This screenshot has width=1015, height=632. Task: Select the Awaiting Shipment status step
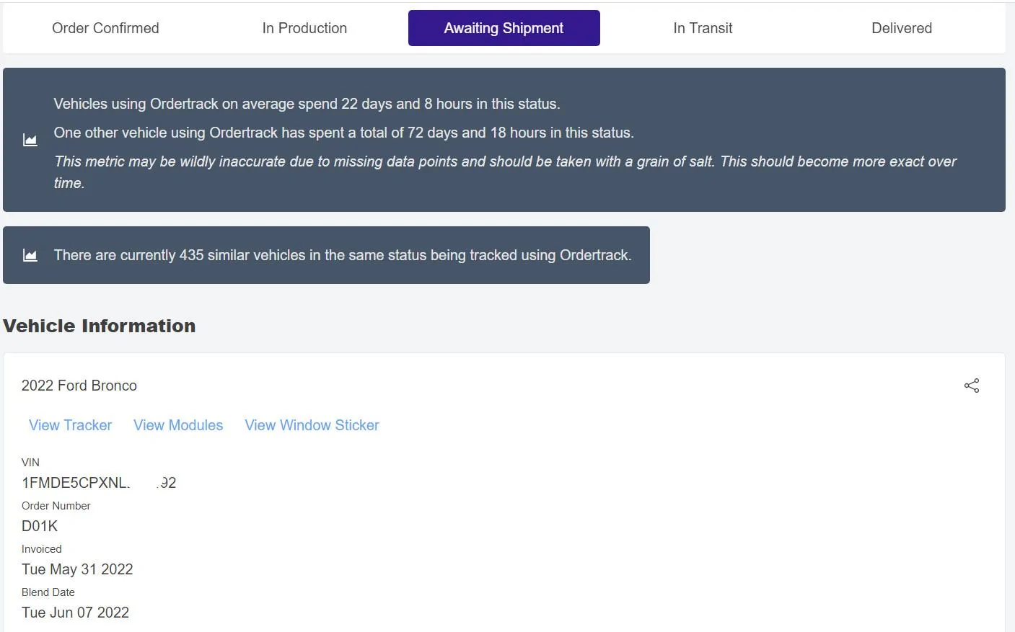click(504, 28)
